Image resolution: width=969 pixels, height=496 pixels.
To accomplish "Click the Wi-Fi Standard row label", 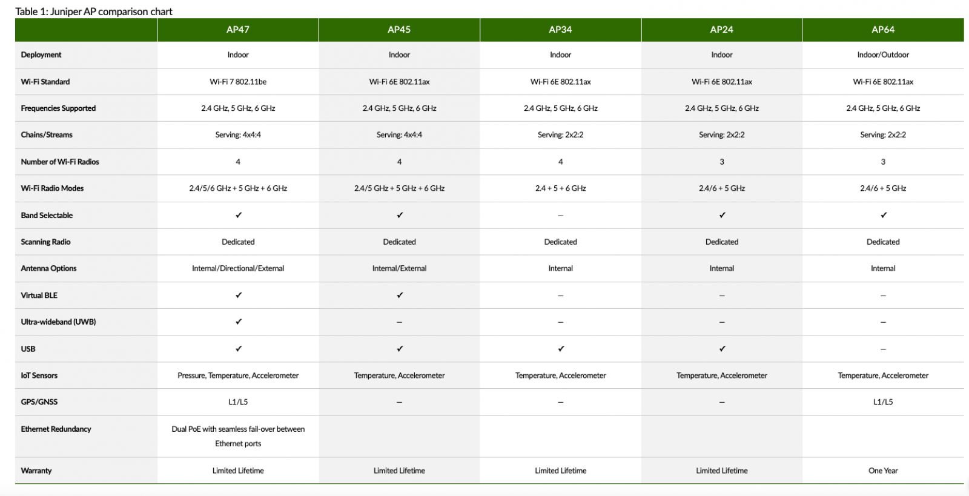I will 45,82.
